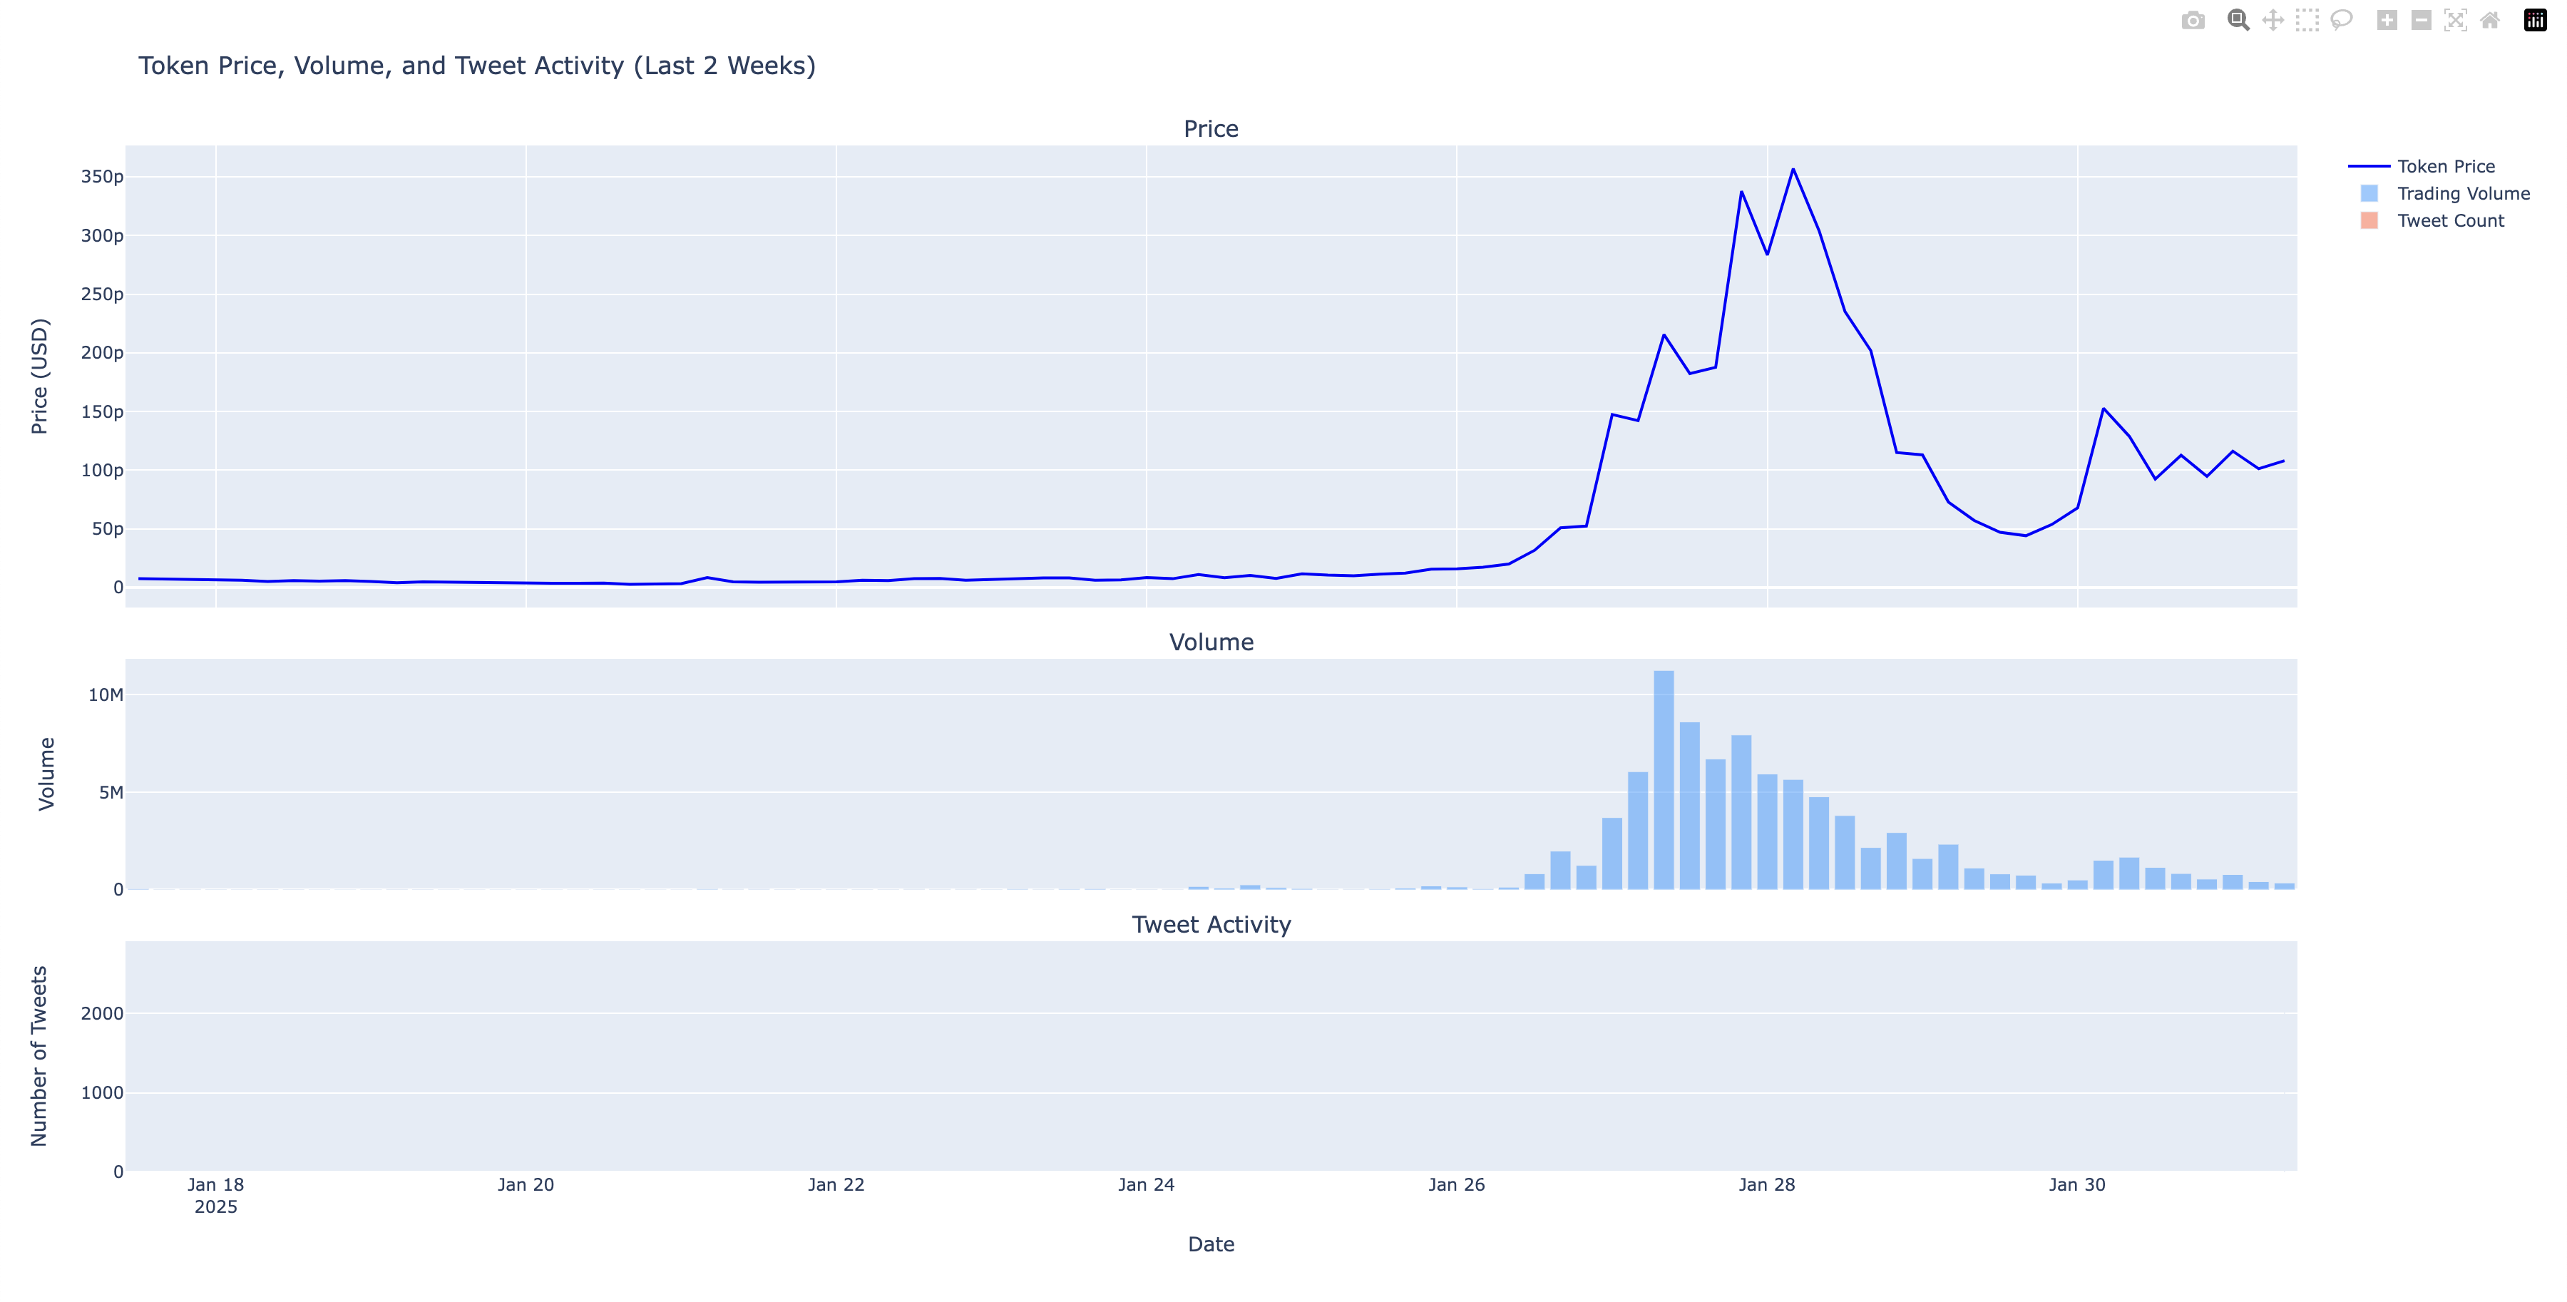
Task: Click the Zoom Out minus icon
Action: pyautogui.click(x=2421, y=21)
